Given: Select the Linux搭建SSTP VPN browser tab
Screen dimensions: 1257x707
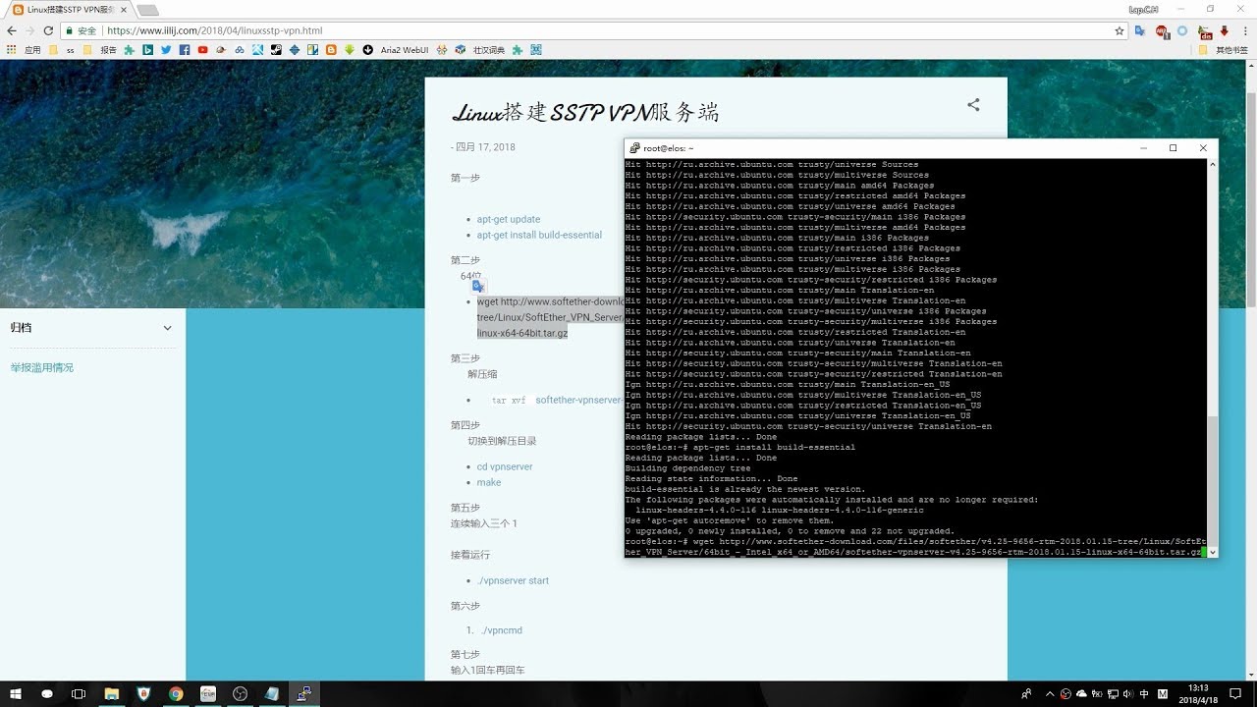Looking at the screenshot, I should click(67, 9).
